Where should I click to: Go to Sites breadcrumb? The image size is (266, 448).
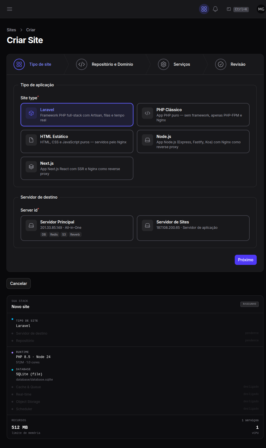(11, 30)
